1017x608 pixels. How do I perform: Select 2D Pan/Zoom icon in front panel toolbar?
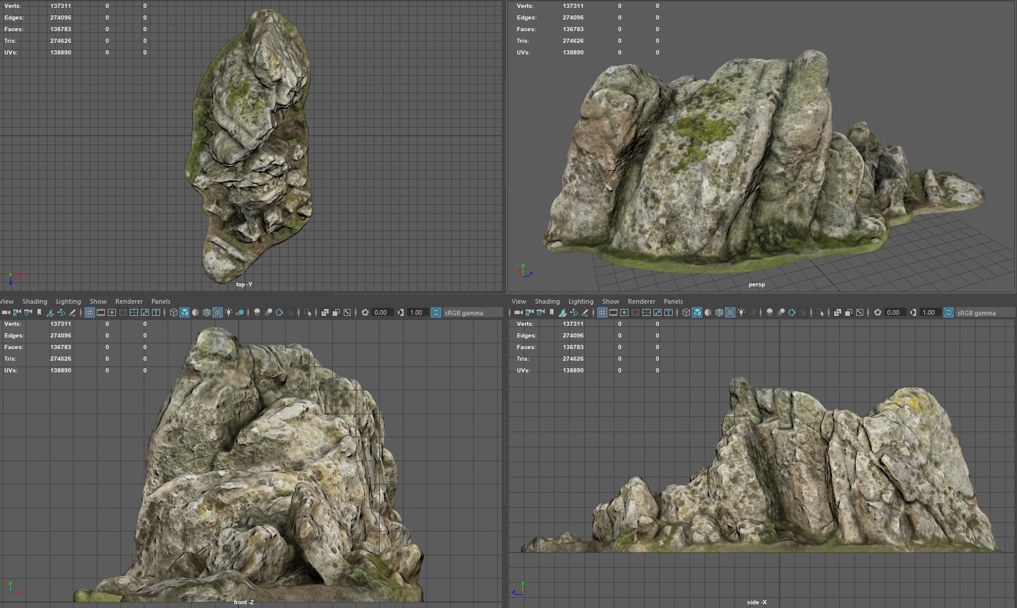coord(61,312)
